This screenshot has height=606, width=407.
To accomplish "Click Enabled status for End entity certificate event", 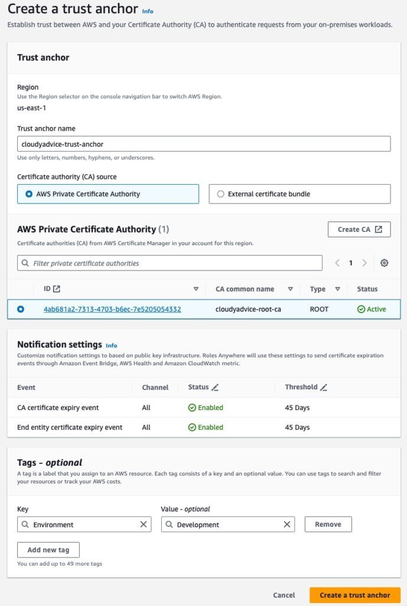I will [206, 427].
